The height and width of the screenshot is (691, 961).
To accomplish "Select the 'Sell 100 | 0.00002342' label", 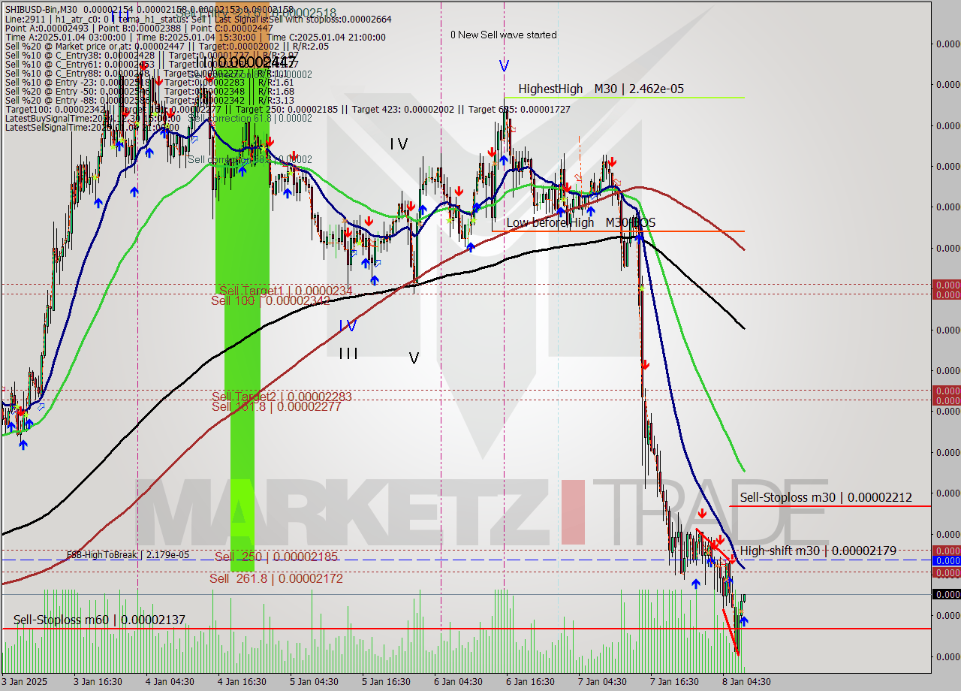I will (271, 300).
